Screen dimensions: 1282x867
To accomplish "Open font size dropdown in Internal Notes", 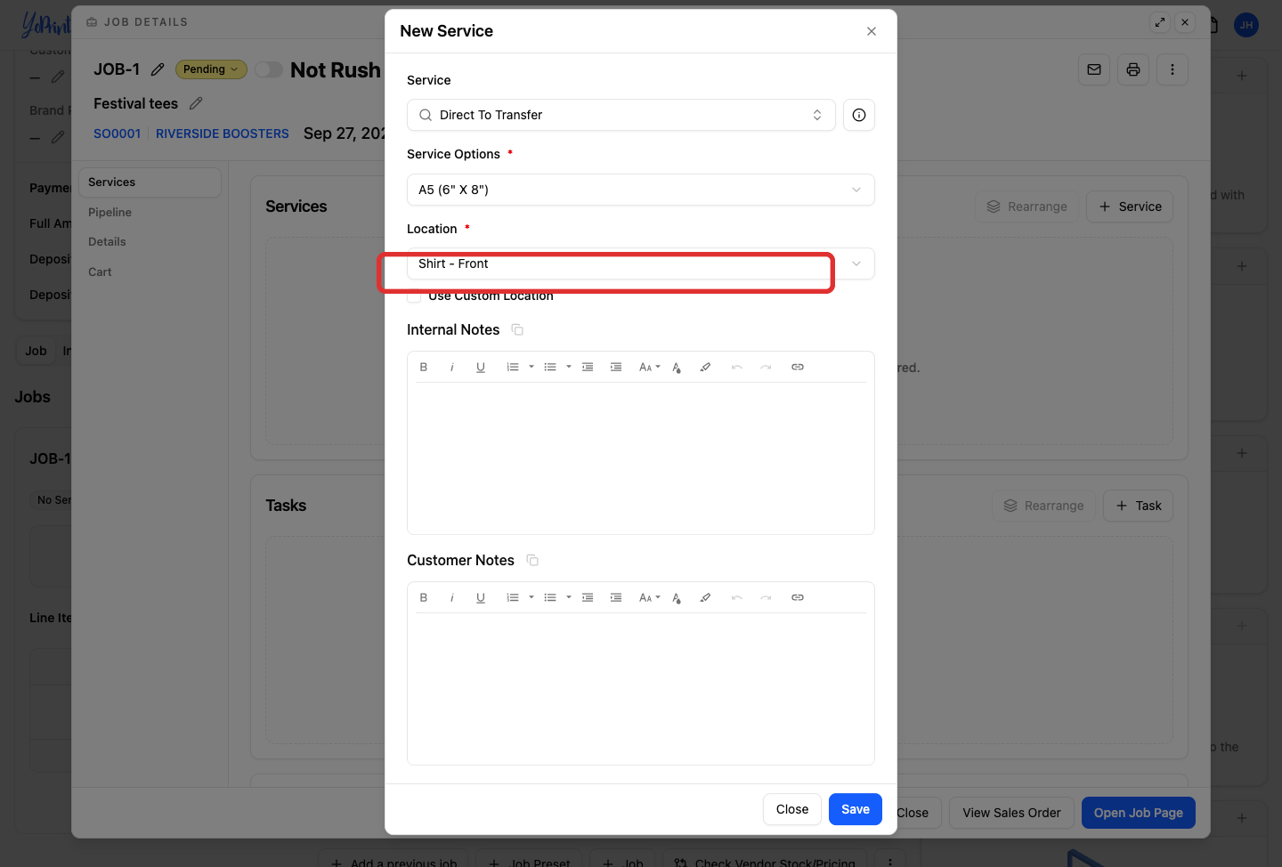I will [x=650, y=367].
